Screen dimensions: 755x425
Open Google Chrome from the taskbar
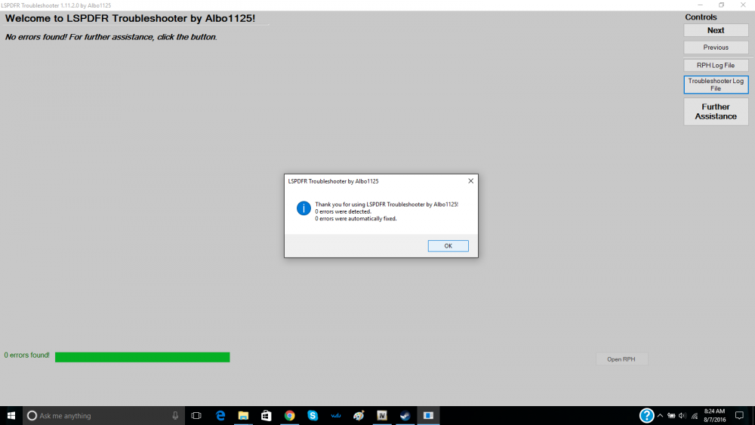[x=289, y=415]
